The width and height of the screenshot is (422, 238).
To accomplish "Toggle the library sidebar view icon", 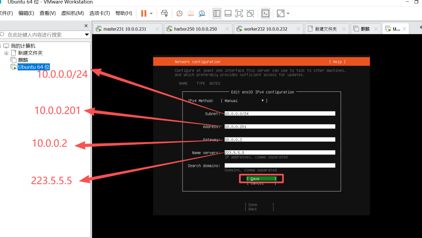I will 217,13.
